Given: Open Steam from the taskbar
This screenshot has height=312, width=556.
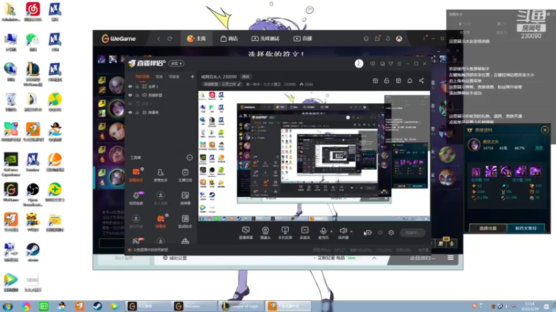Looking at the screenshot, I should tap(97, 306).
